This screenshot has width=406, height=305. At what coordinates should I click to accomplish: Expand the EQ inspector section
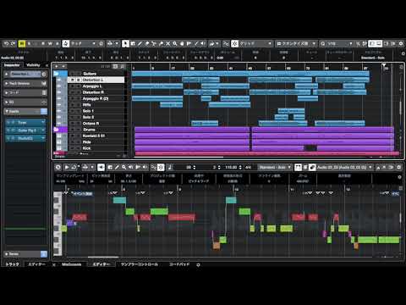25,102
